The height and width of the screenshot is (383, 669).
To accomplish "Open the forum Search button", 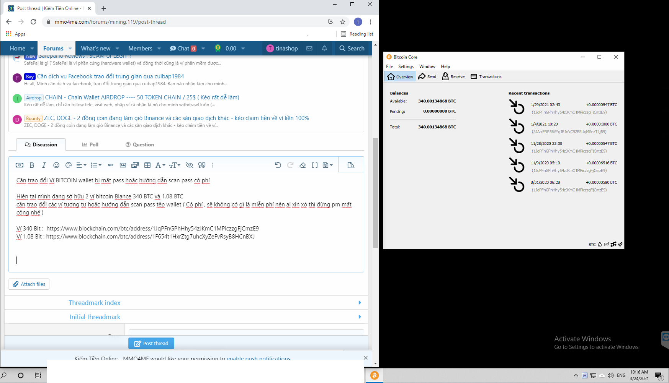I will point(352,49).
